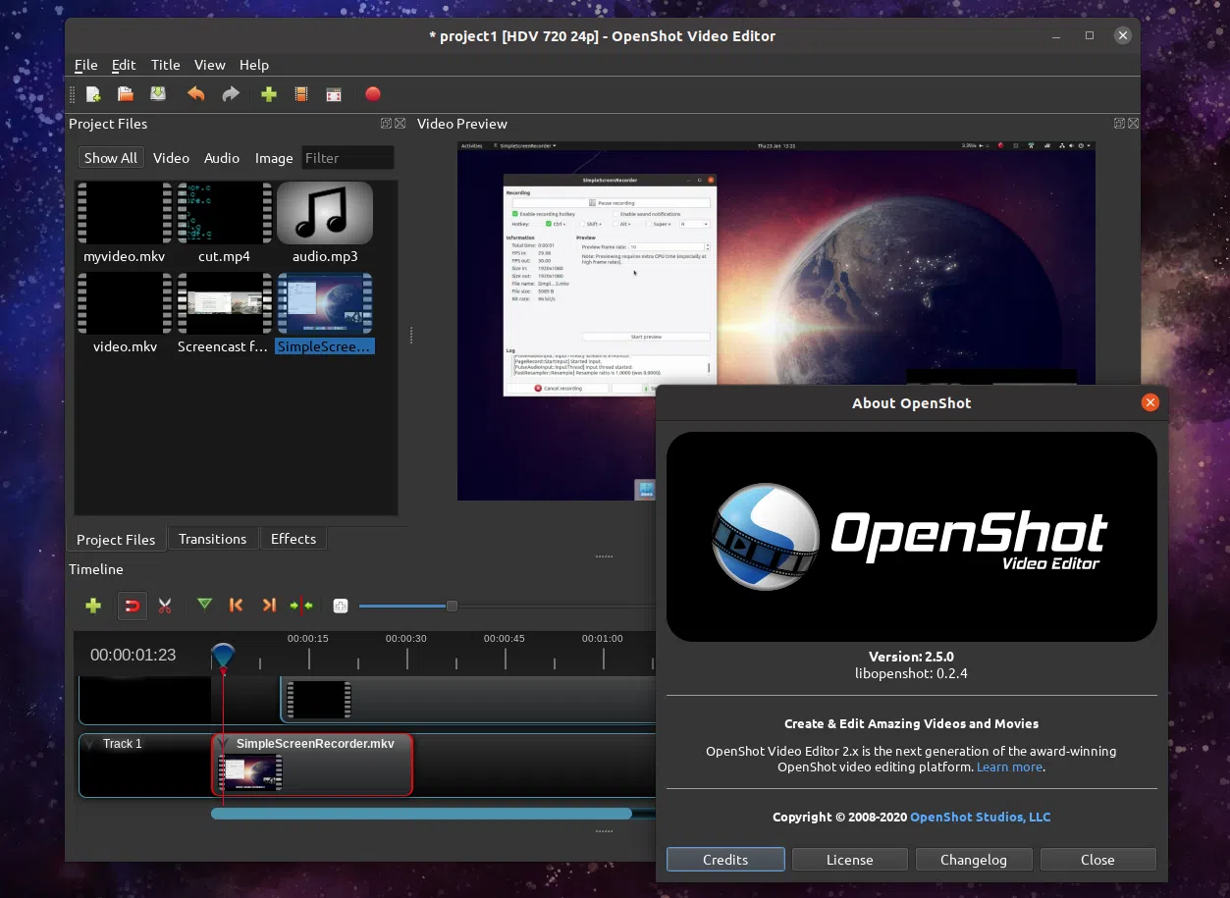Open the Learn more link

(x=1009, y=766)
